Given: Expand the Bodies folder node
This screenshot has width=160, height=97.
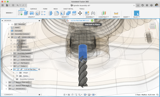Looking at the screenshot, I should tap(14, 76).
